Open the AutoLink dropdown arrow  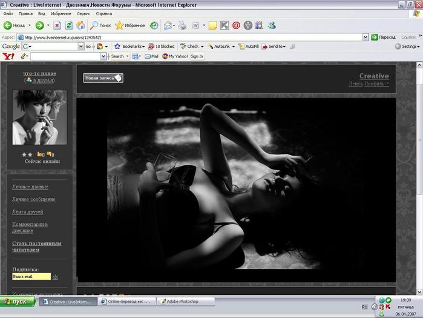(234, 47)
